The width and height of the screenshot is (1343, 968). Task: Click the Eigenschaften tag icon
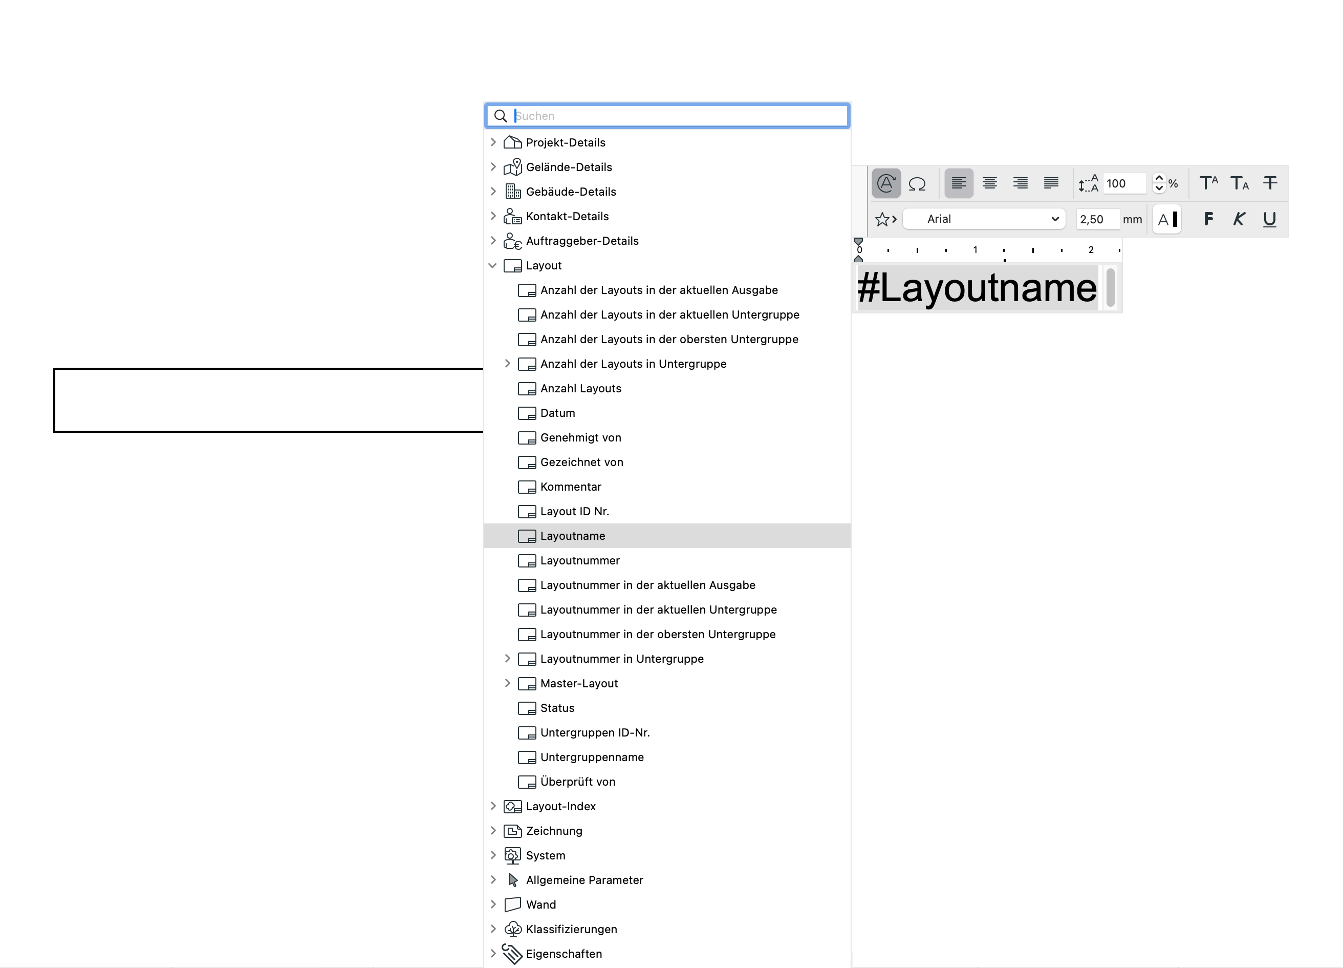pyautogui.click(x=512, y=954)
